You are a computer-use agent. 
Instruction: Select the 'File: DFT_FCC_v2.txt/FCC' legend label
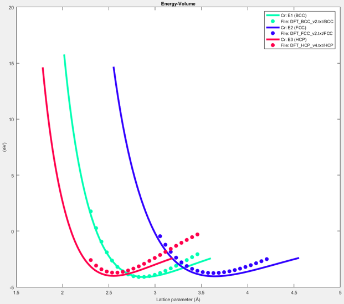coord(307,33)
